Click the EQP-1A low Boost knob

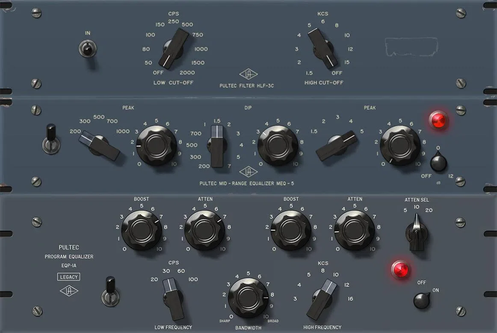pyautogui.click(x=142, y=230)
